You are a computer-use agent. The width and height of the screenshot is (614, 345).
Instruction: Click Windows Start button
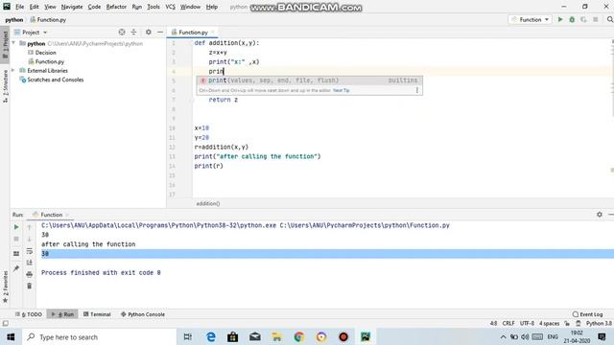point(11,336)
